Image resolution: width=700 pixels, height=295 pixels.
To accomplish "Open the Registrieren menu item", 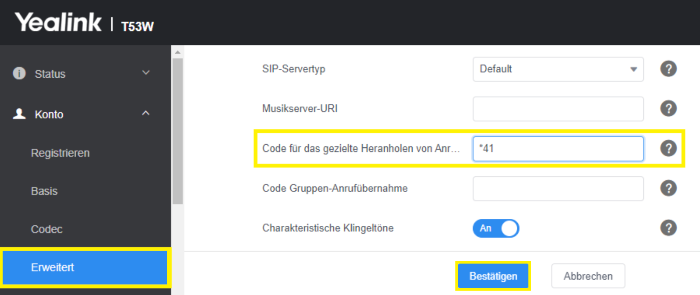I will tap(60, 153).
